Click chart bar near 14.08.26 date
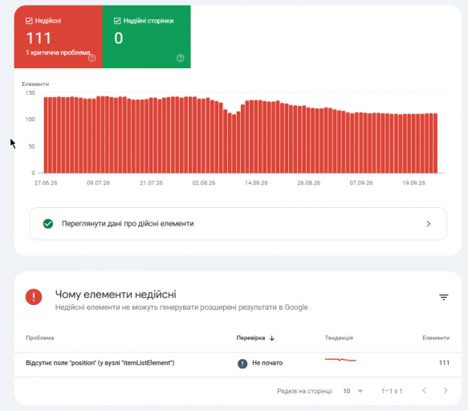 coord(256,136)
